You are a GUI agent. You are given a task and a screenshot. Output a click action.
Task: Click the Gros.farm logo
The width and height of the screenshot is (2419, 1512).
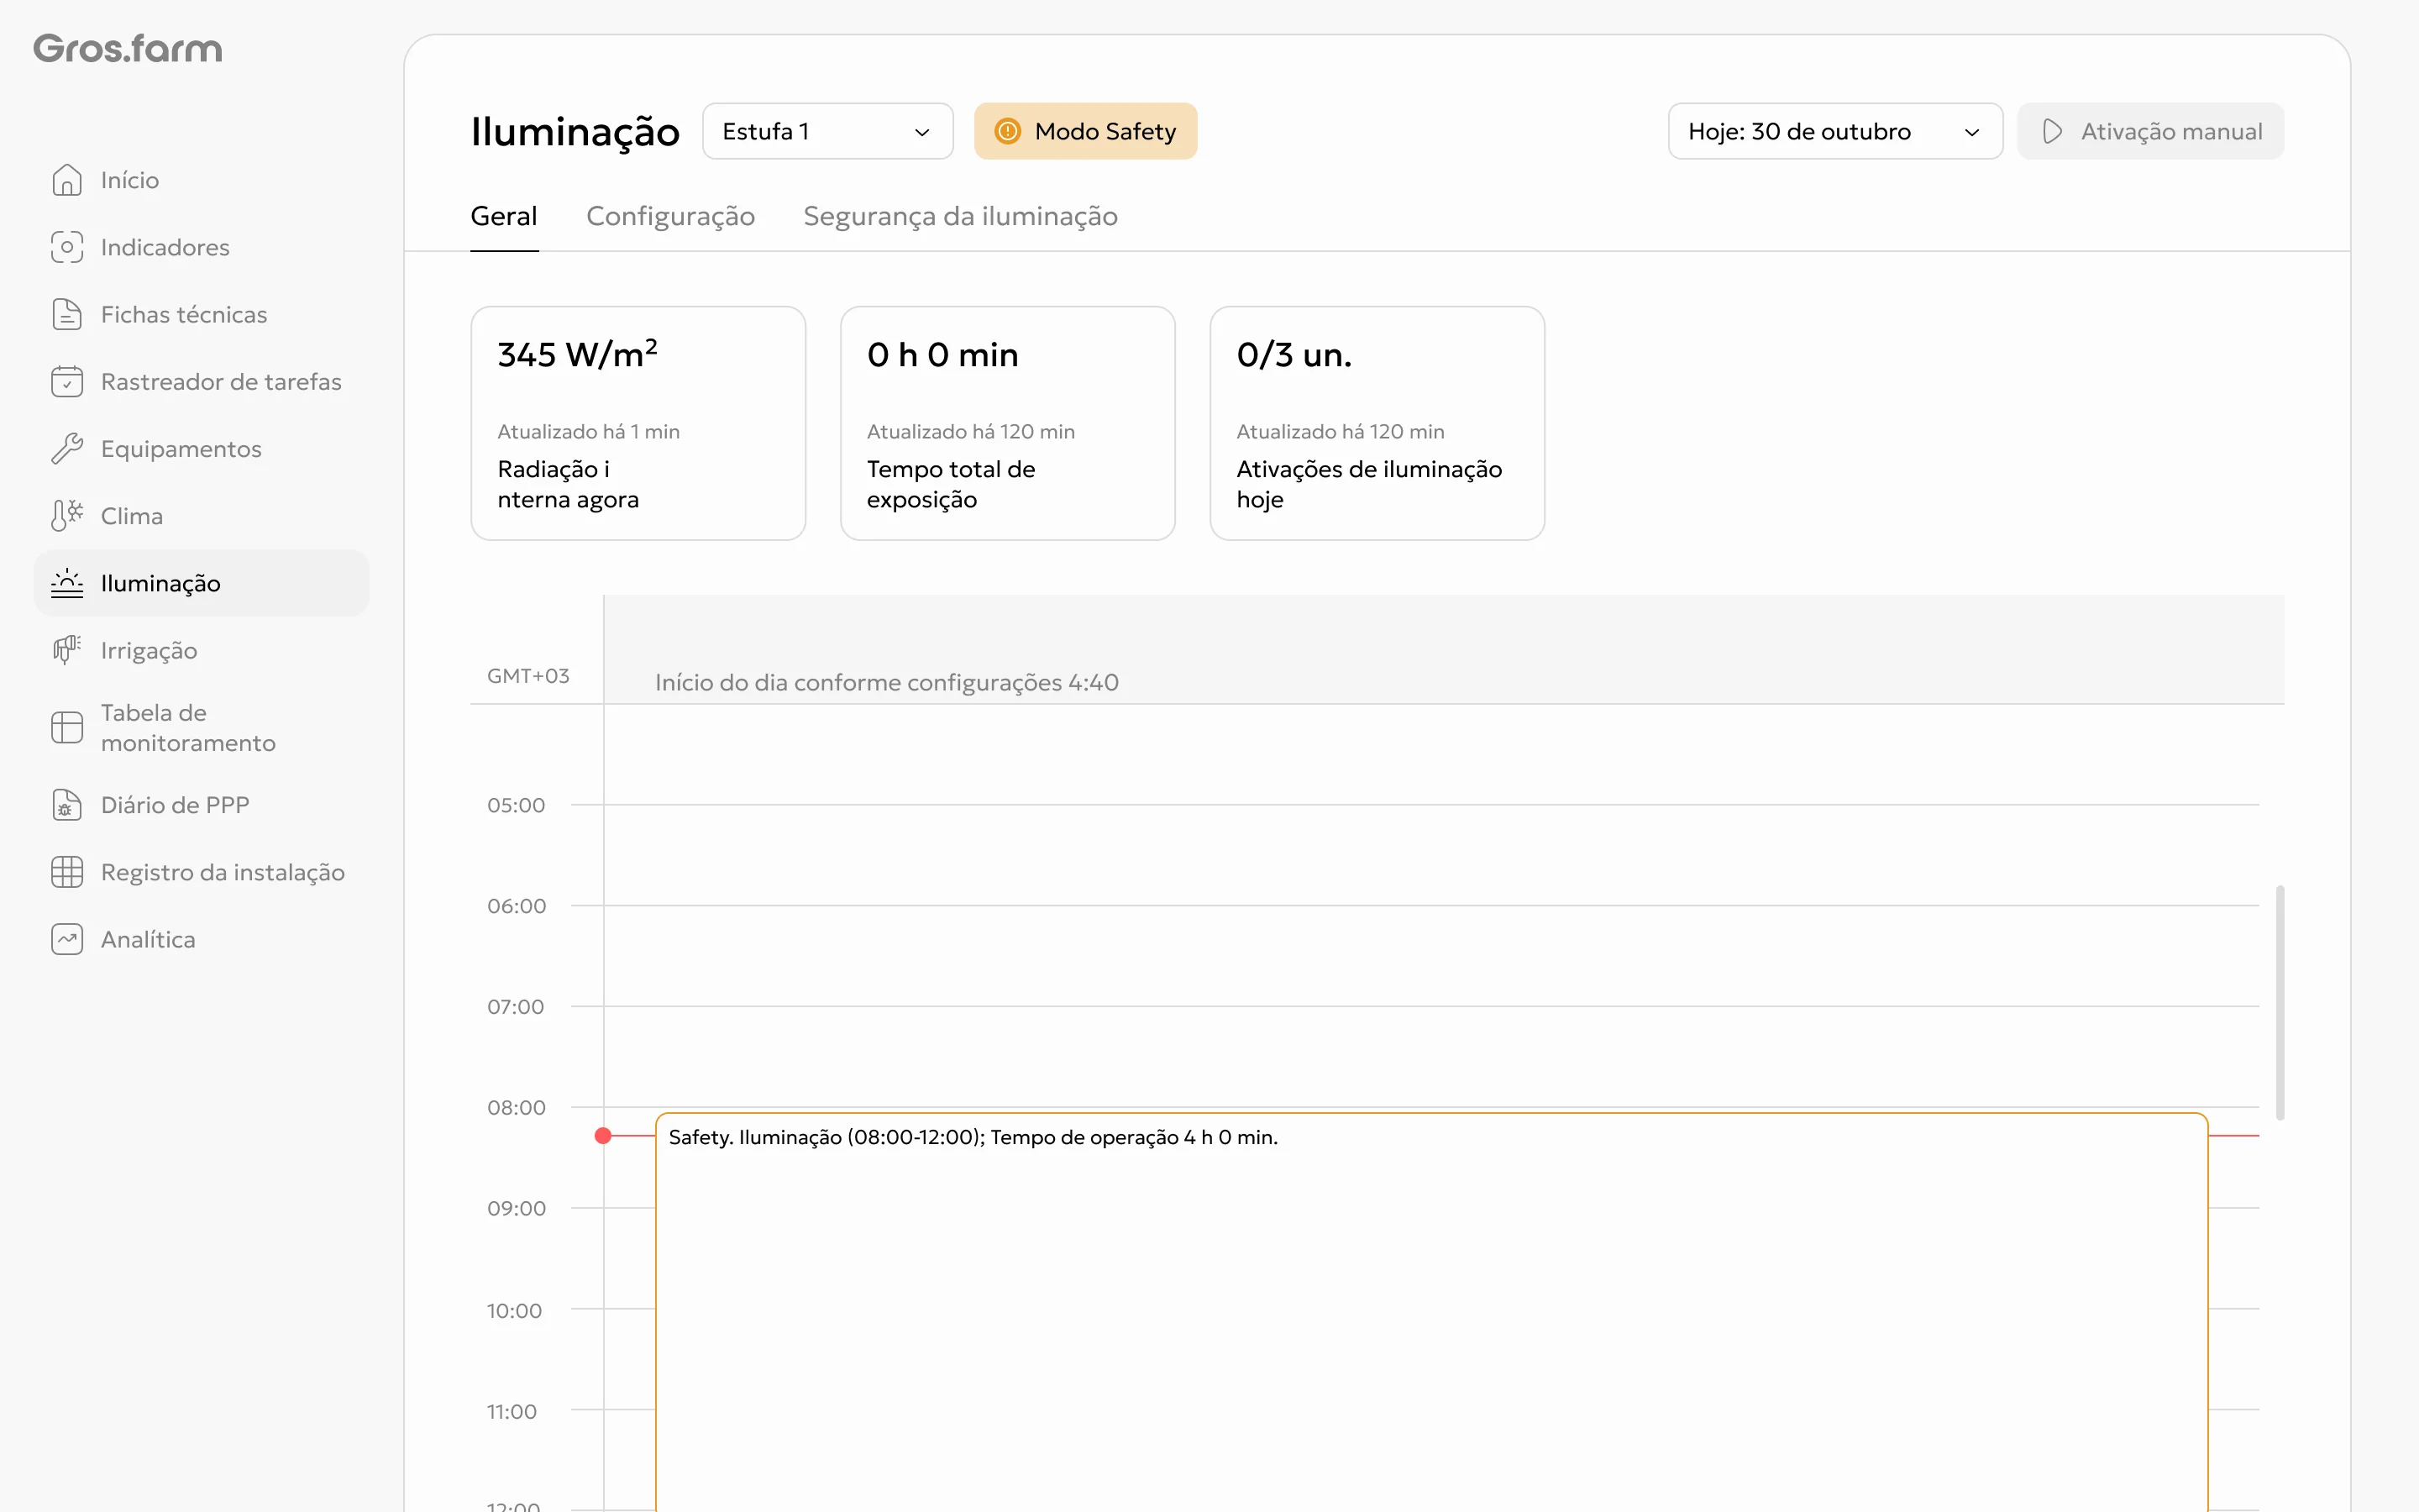(128, 48)
